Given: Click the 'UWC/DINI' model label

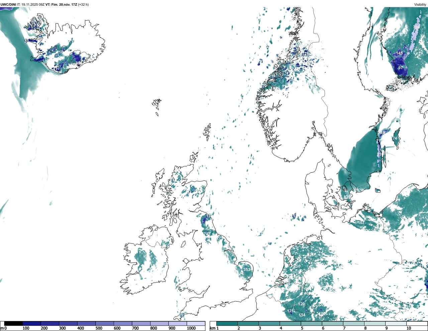Looking at the screenshot, I should coord(8,4).
